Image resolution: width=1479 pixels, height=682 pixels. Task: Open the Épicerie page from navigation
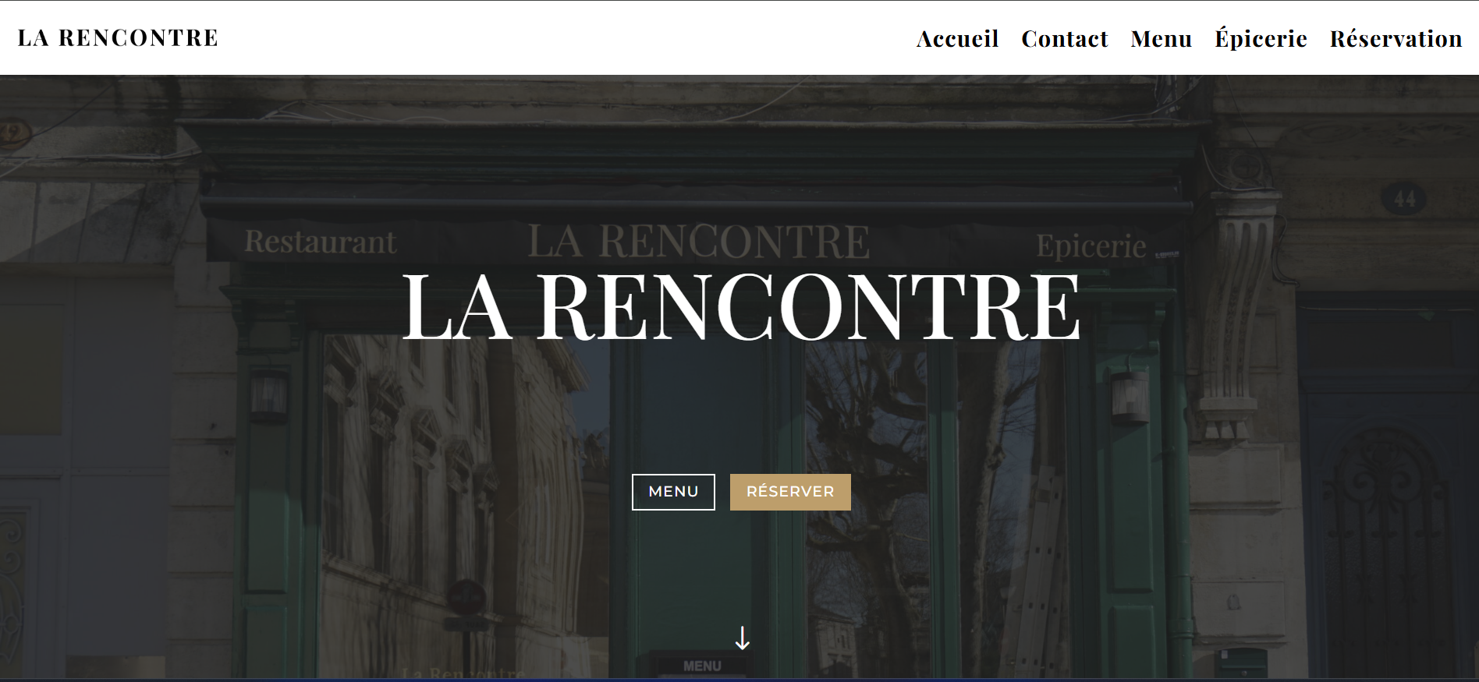coord(1261,39)
